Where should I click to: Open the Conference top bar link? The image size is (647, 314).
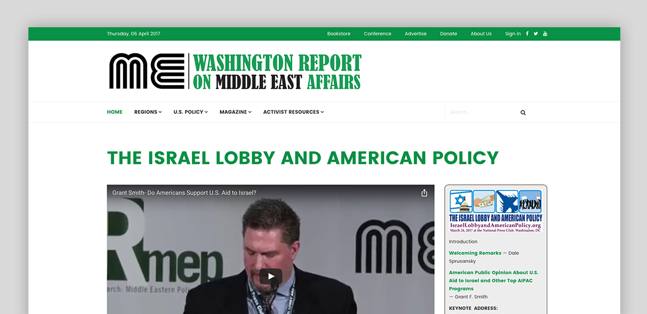(377, 34)
